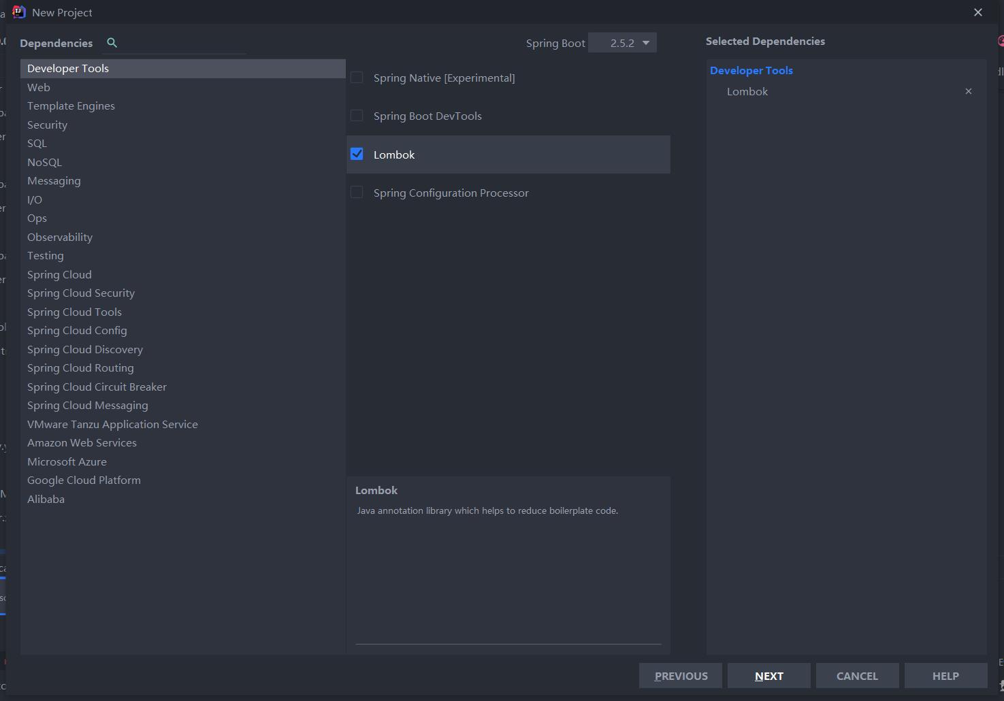Open Spring Cloud Routing category
This screenshot has width=1004, height=701.
tap(183, 368)
